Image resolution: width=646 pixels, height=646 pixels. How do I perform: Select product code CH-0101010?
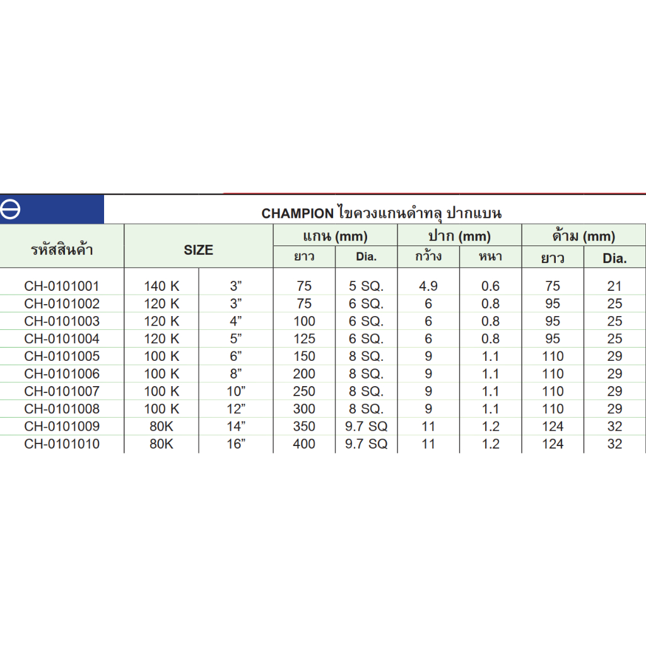pos(62,443)
